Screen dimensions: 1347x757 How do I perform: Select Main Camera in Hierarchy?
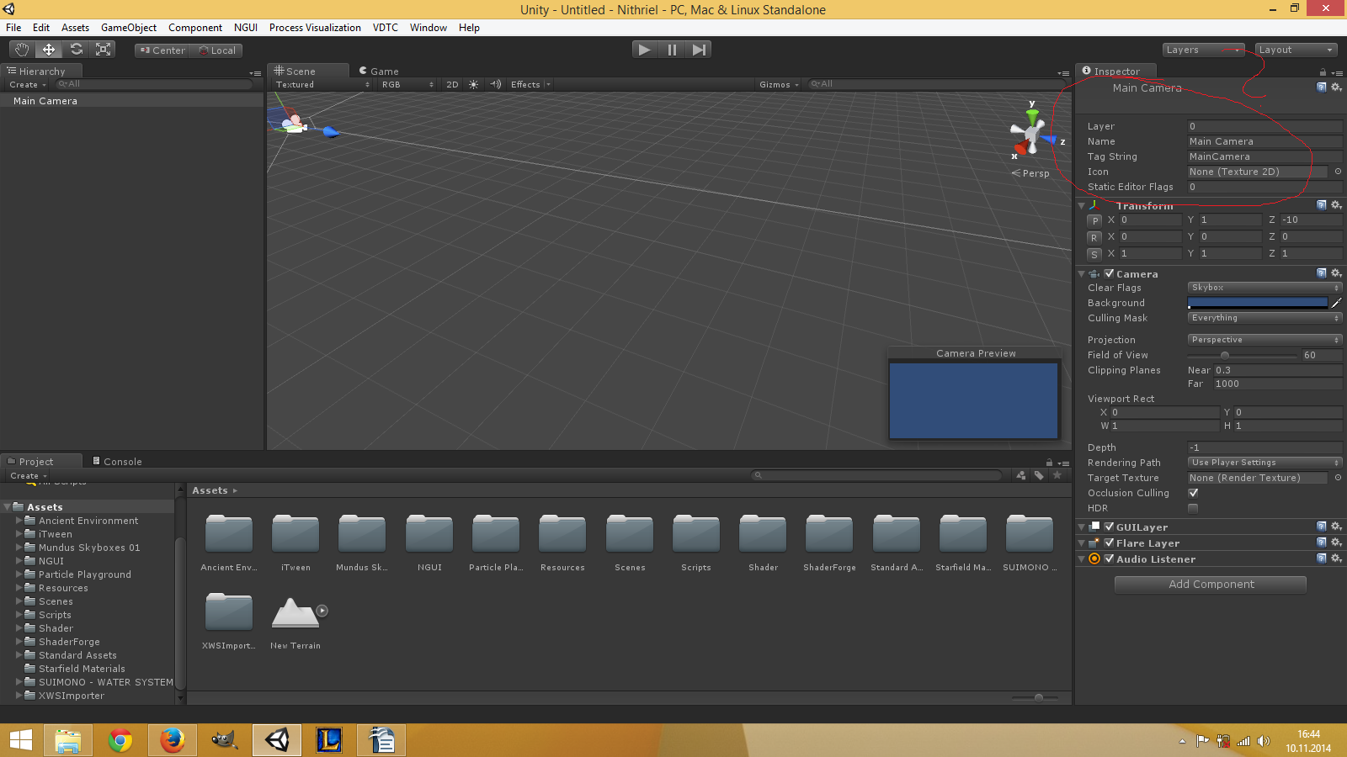(x=132, y=101)
